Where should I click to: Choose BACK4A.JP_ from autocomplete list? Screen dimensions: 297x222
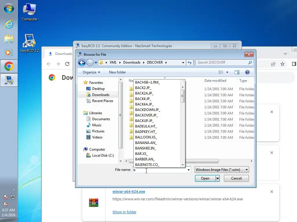coord(157,104)
